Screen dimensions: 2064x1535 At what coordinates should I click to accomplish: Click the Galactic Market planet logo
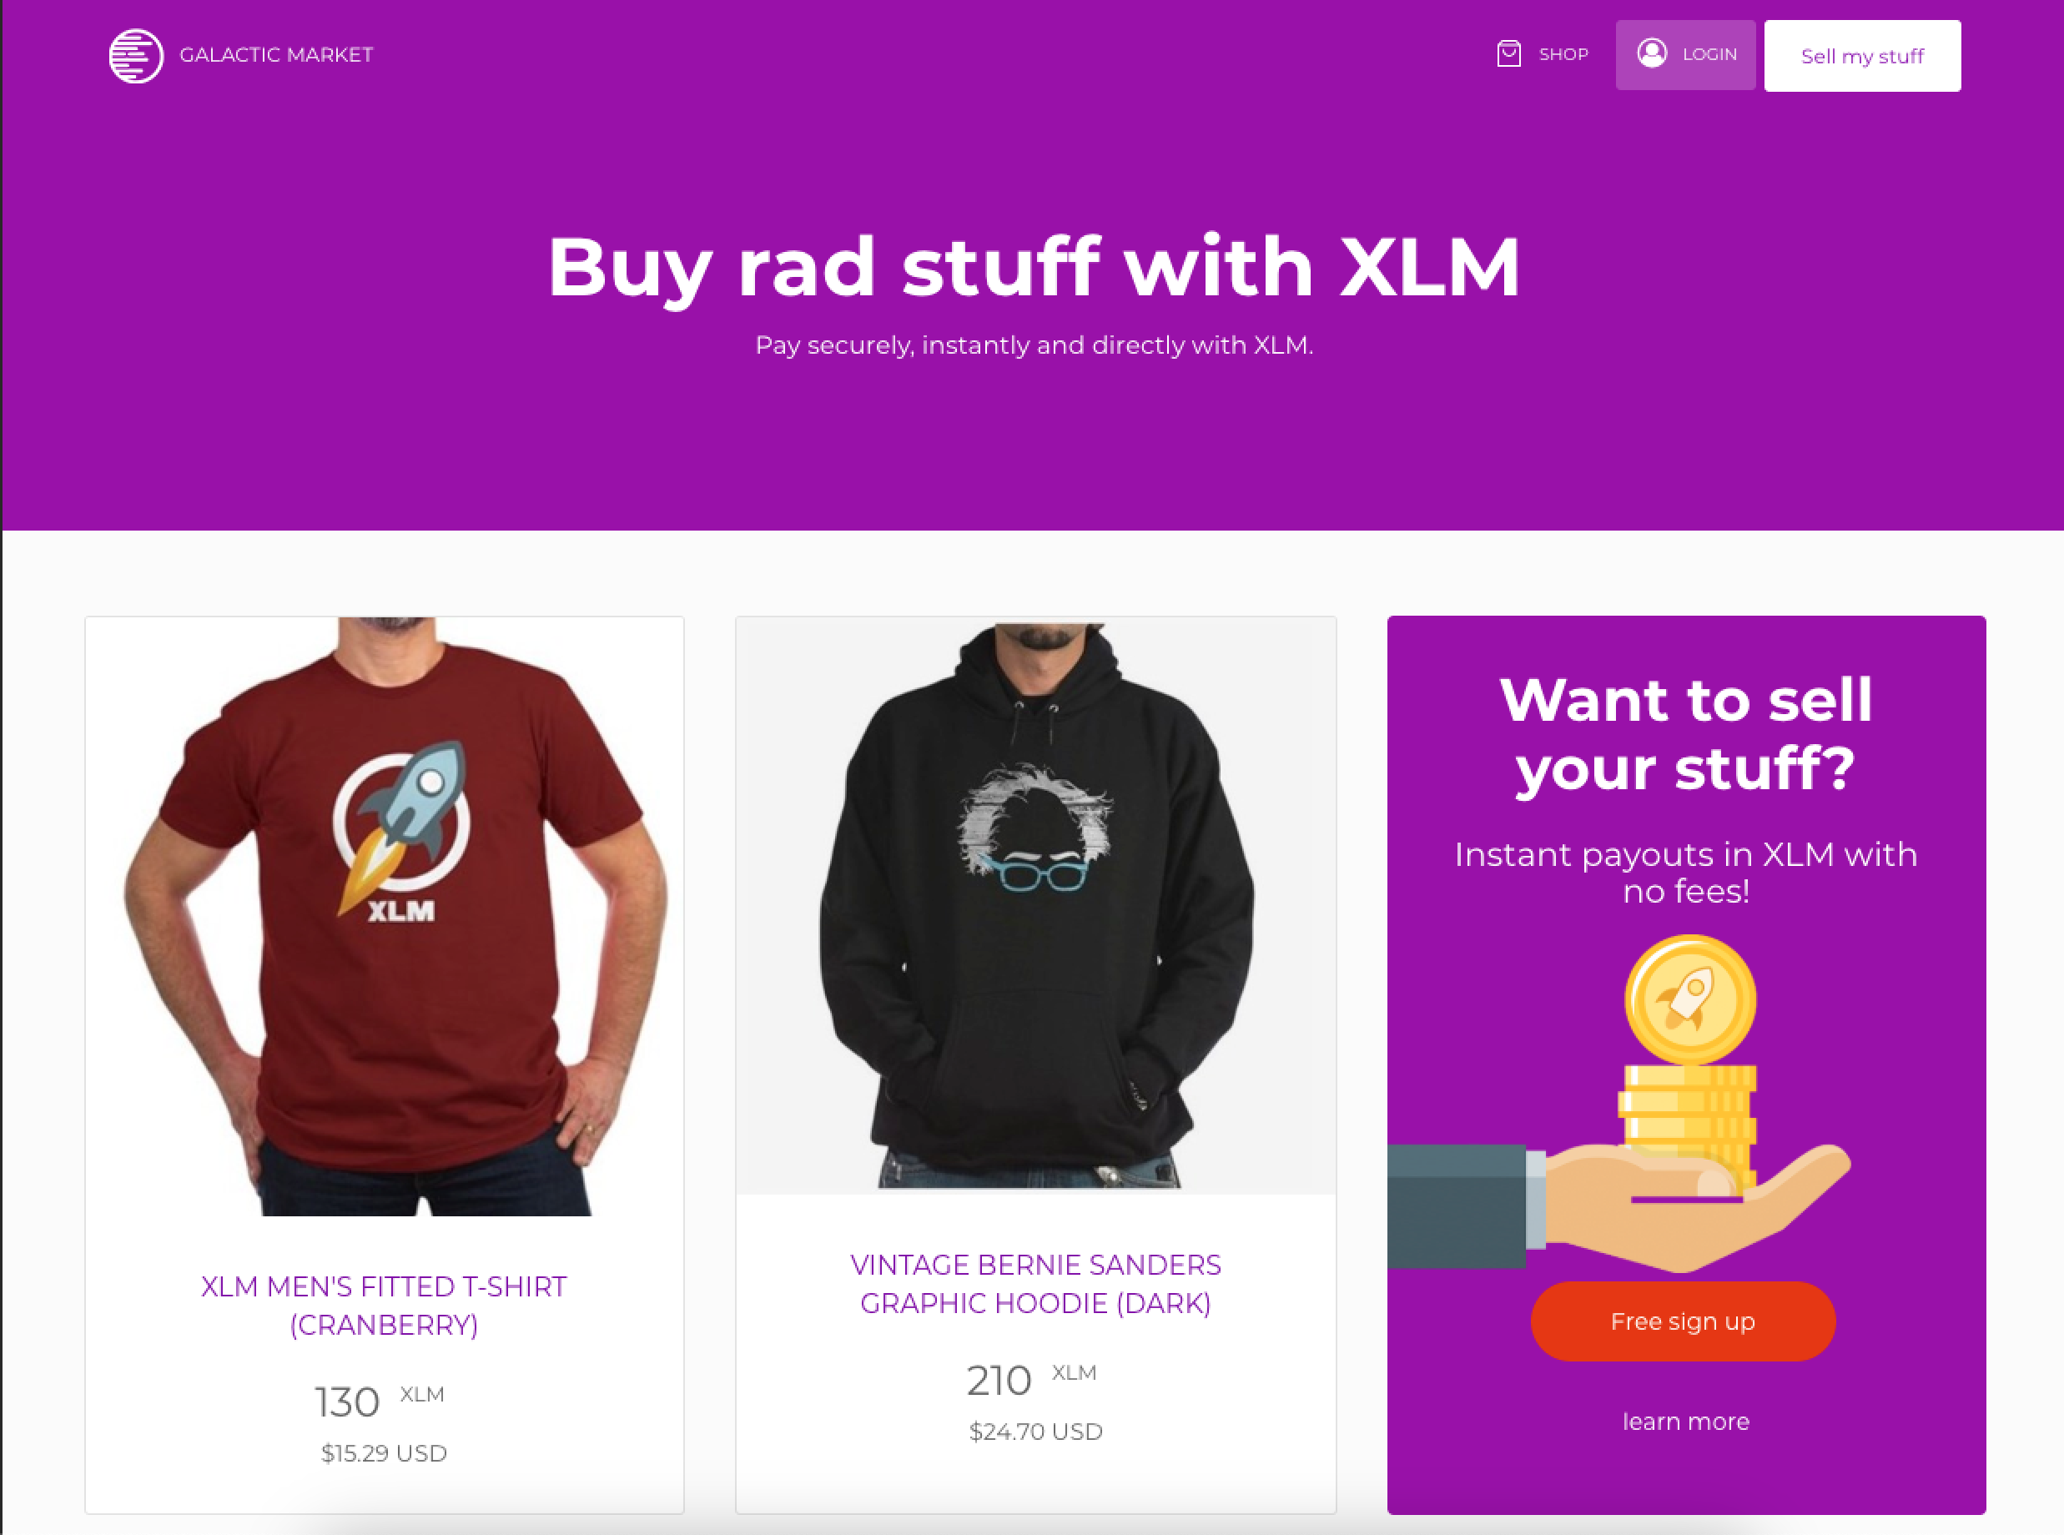click(x=136, y=56)
